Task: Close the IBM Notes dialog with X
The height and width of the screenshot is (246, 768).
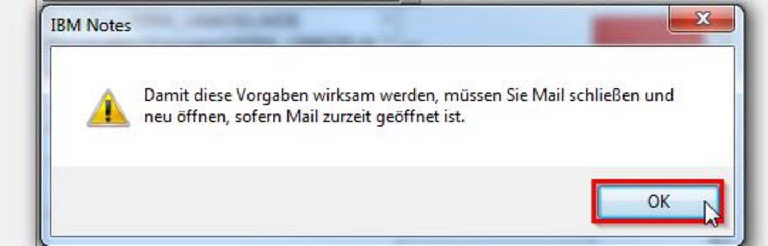Action: 703,20
